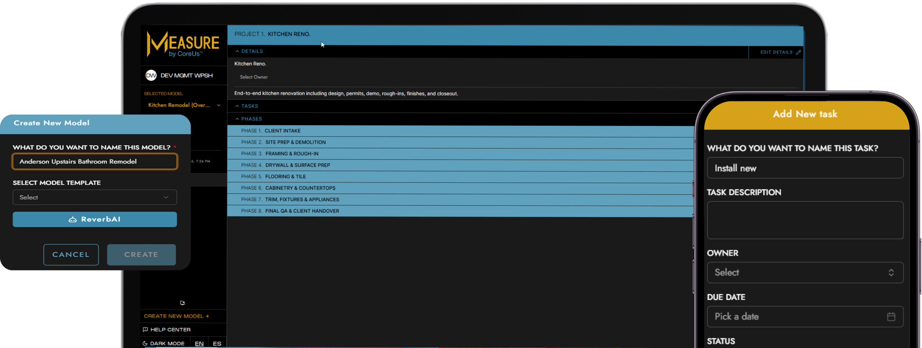Click the calendar icon in Due Date field
922x348 pixels.
891,317
